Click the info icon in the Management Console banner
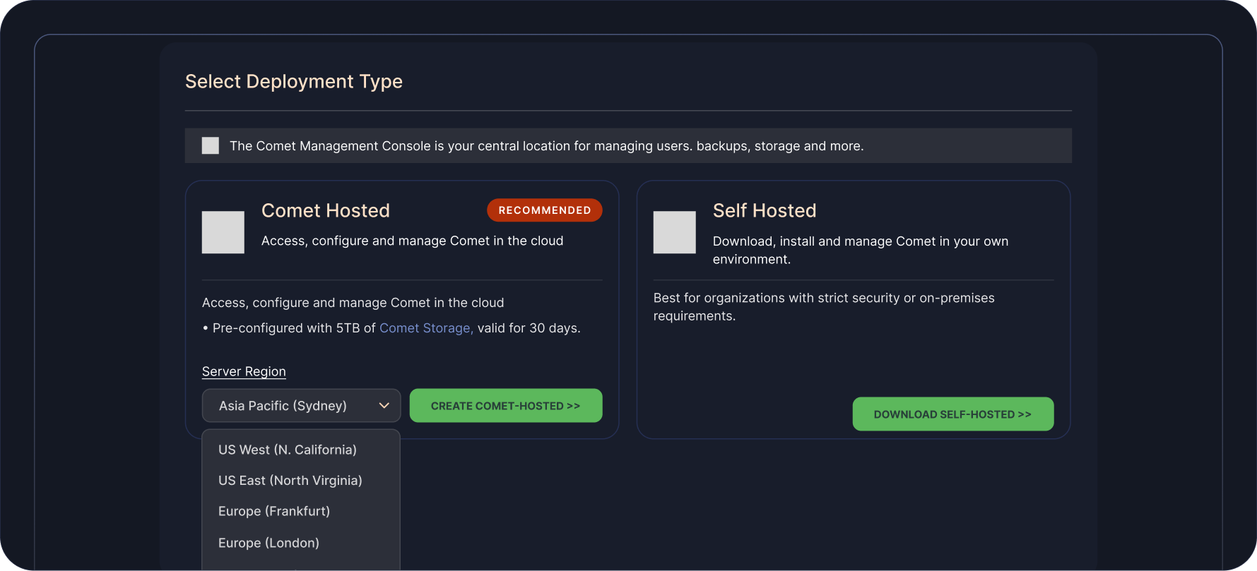Image resolution: width=1257 pixels, height=571 pixels. tap(211, 145)
